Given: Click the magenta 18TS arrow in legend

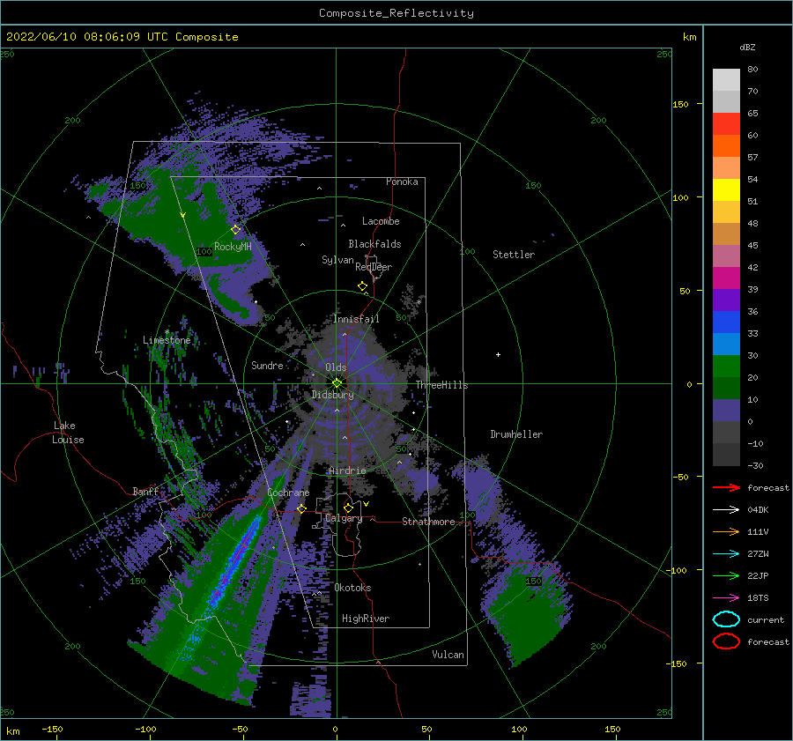Looking at the screenshot, I should click(x=726, y=598).
